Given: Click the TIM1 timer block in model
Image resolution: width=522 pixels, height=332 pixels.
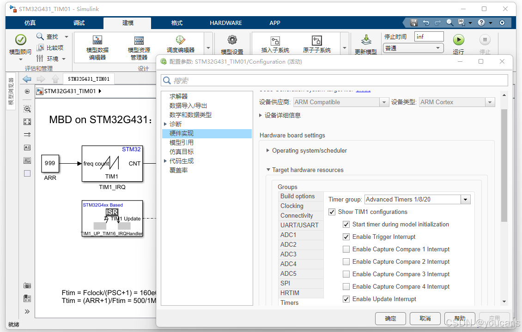Looking at the screenshot, I should point(112,164).
